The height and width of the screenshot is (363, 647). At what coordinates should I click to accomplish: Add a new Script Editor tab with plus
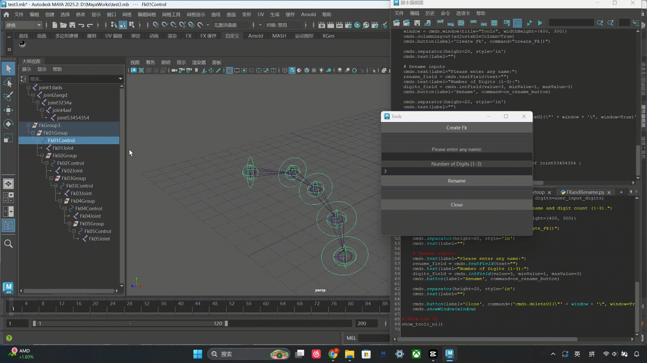point(621,192)
